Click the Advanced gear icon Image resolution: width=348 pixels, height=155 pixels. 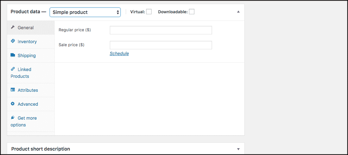click(13, 104)
